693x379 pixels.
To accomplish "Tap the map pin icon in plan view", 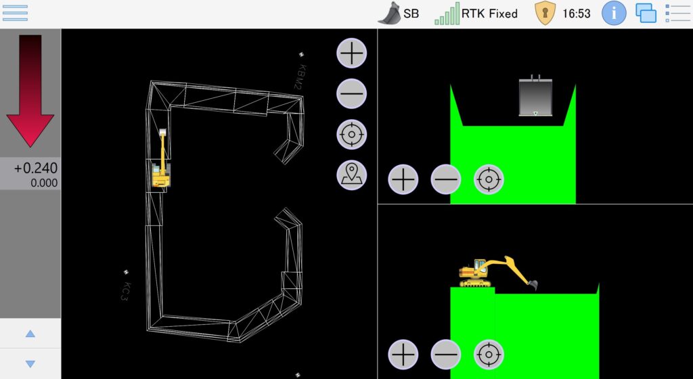I will (x=352, y=175).
